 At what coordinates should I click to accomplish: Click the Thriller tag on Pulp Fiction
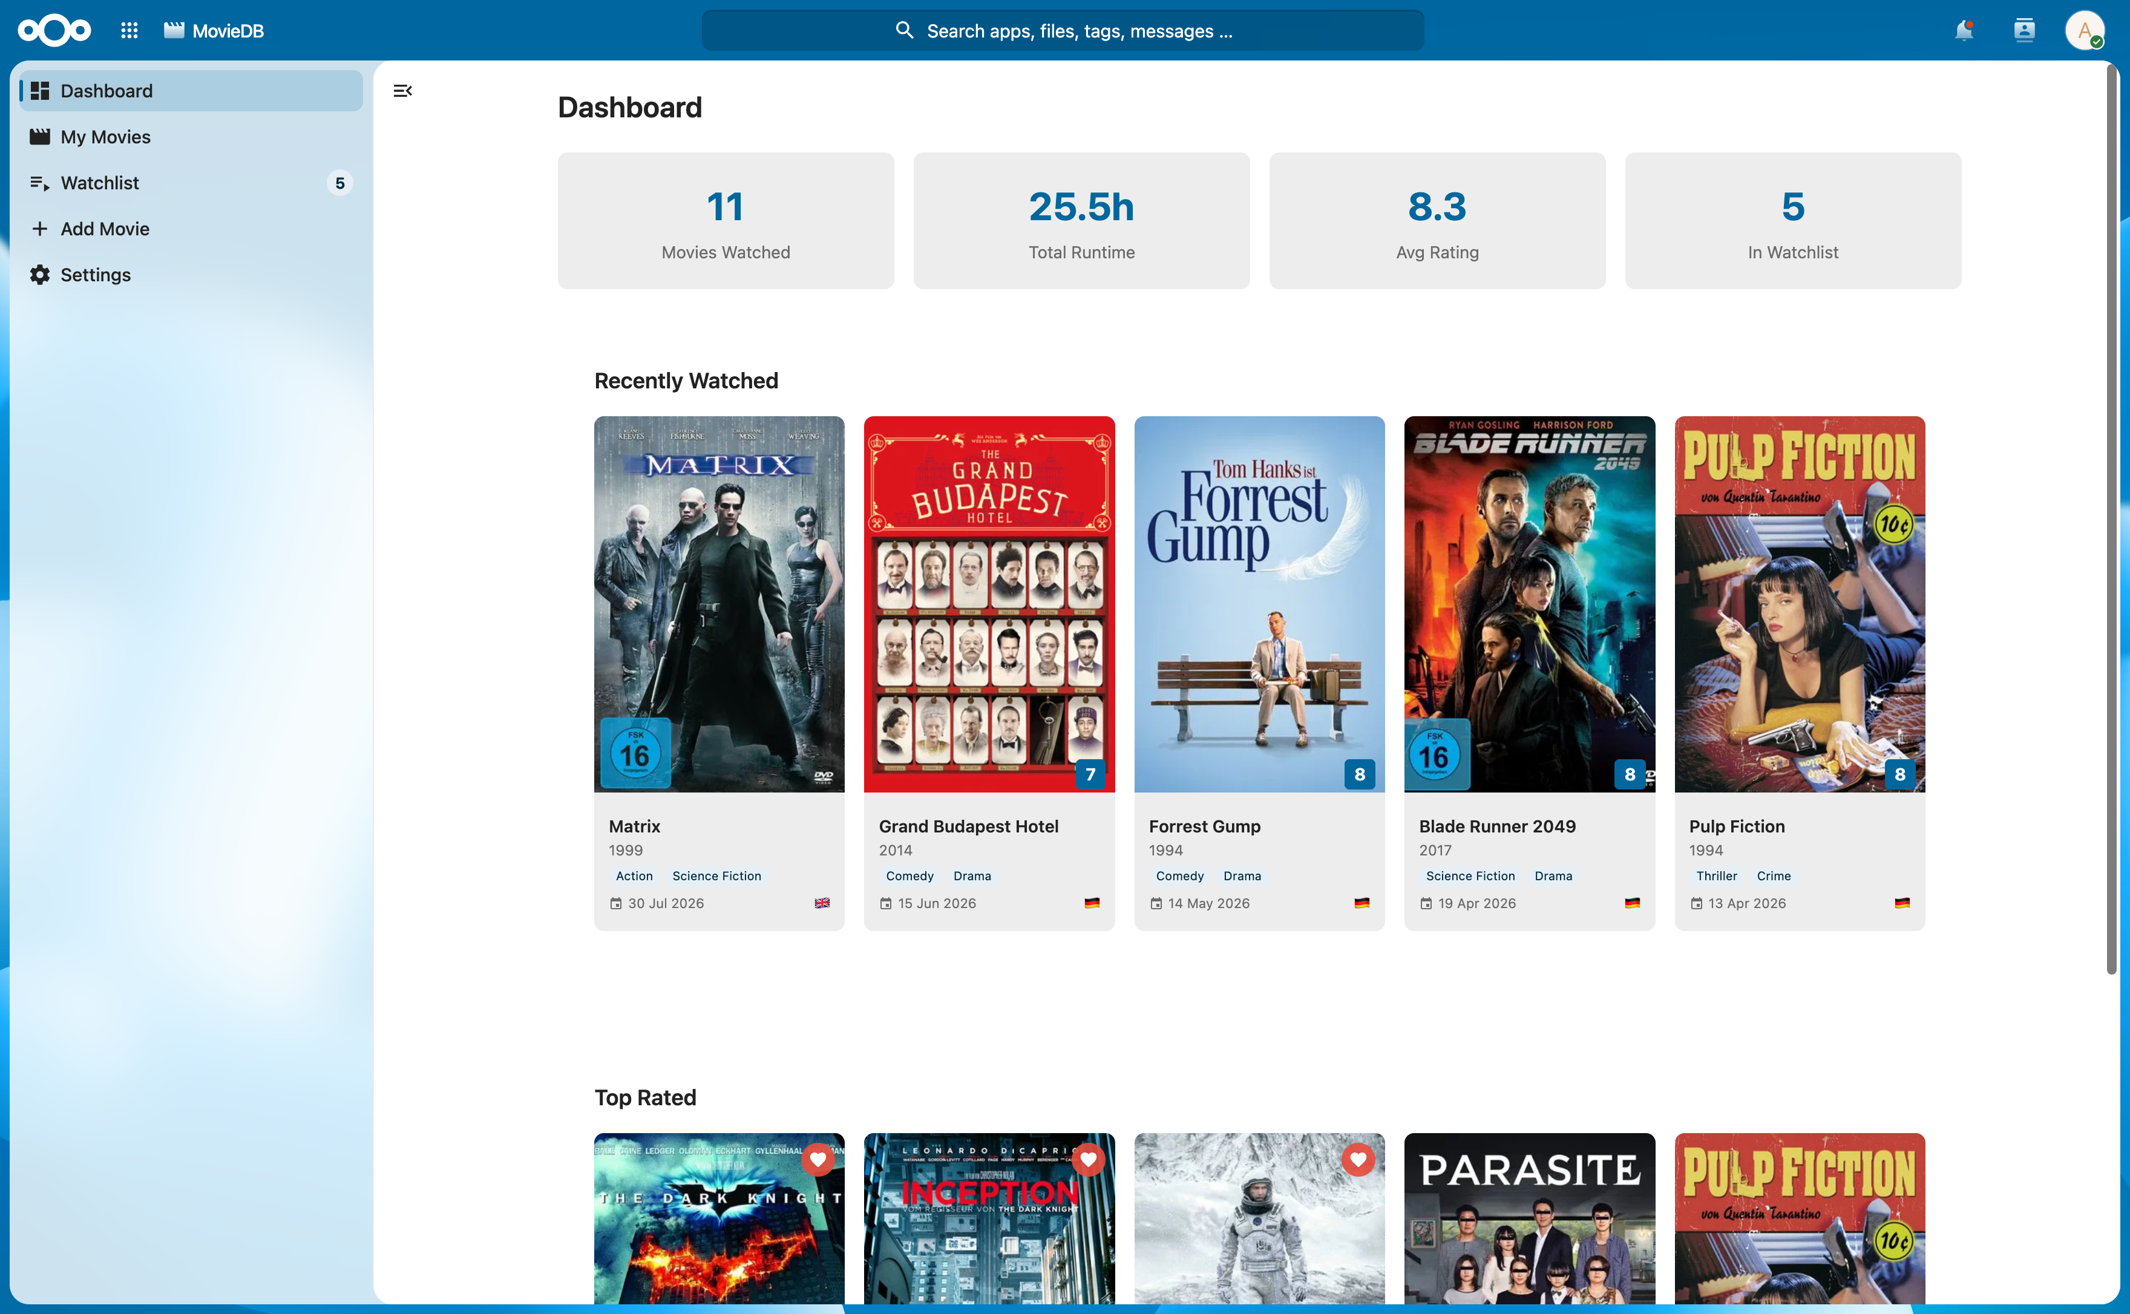[x=1716, y=876]
